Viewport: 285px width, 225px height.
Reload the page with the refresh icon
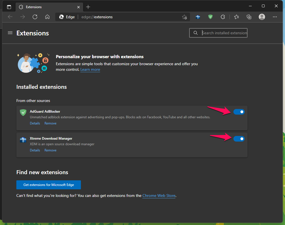pyautogui.click(x=35, y=17)
